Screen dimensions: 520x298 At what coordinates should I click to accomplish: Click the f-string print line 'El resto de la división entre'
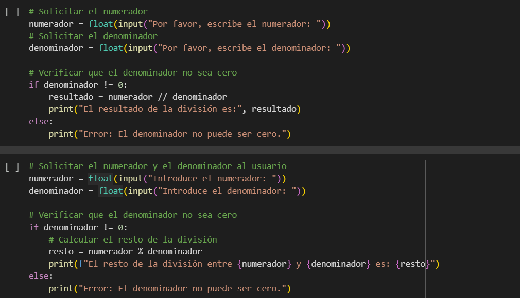pos(244,264)
